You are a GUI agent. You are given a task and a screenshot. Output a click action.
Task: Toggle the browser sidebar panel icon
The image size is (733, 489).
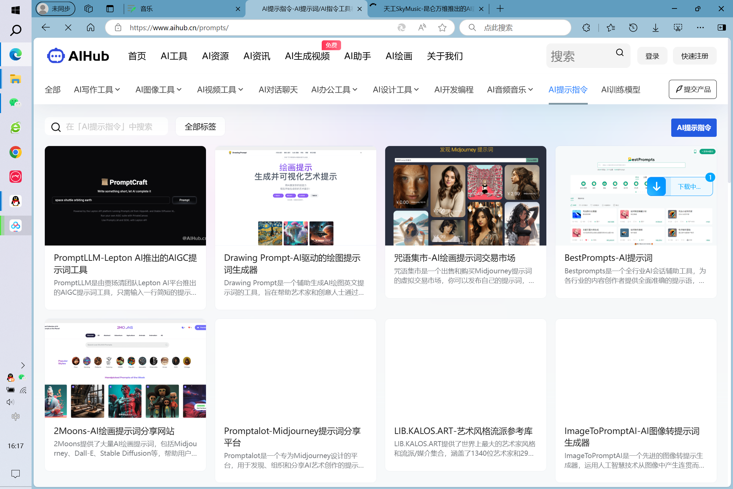pyautogui.click(x=722, y=28)
